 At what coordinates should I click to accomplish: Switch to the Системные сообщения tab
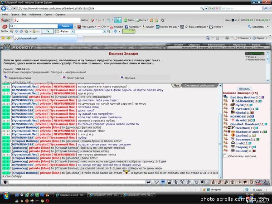point(199,86)
